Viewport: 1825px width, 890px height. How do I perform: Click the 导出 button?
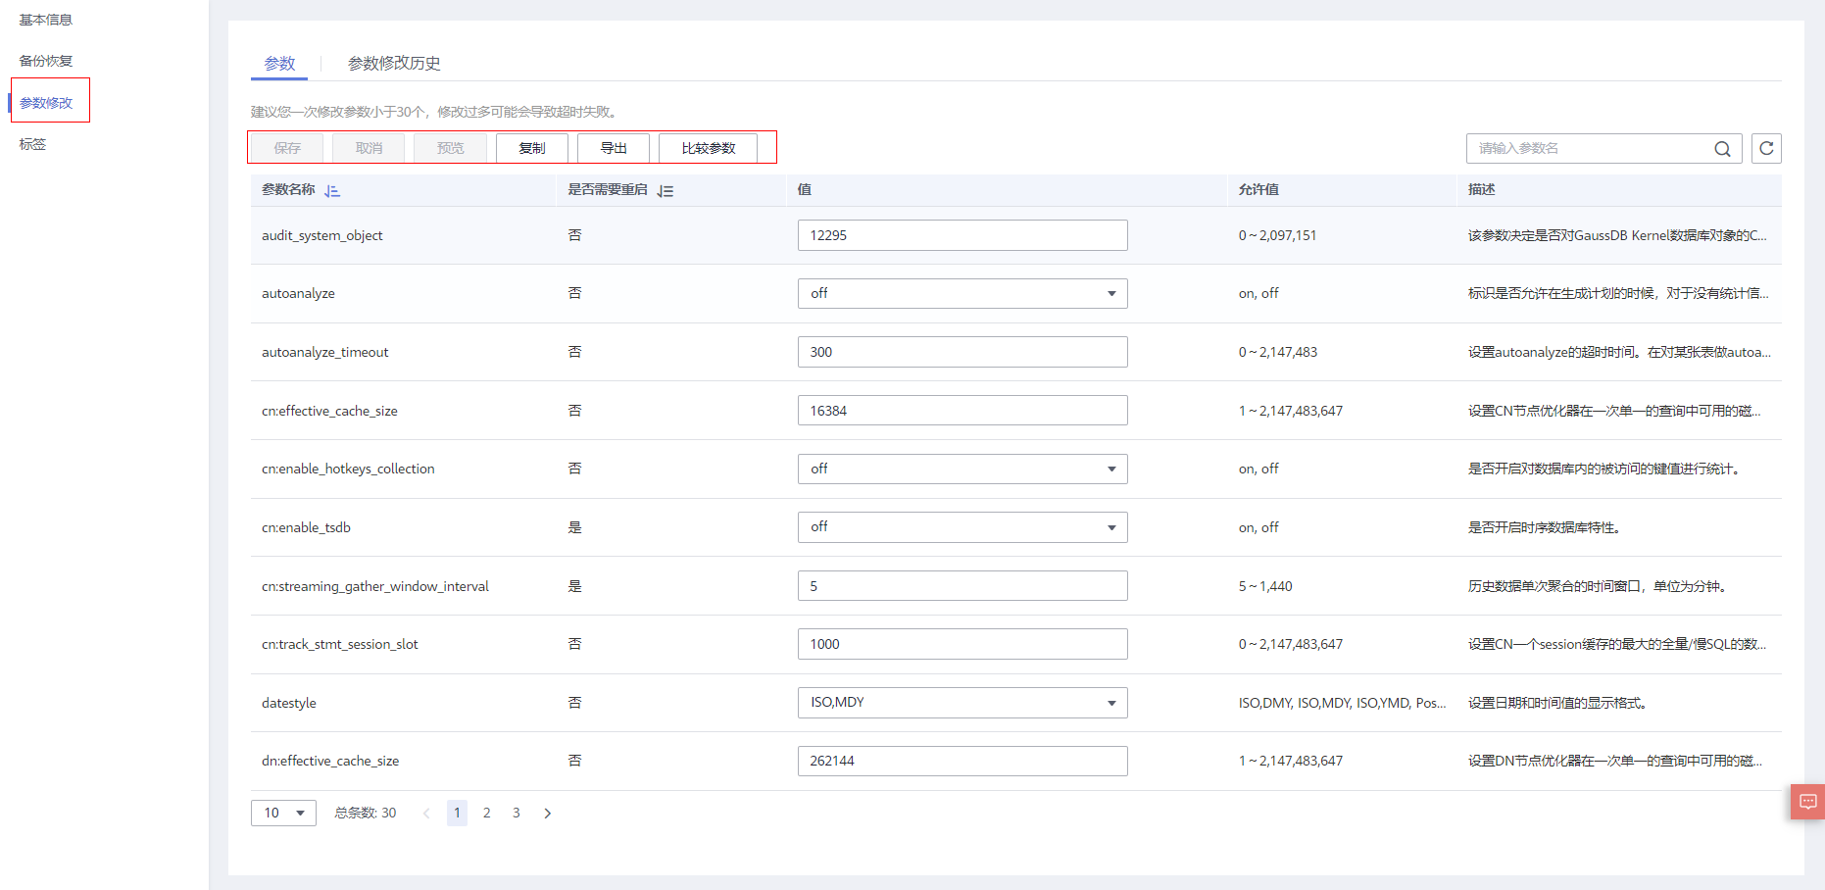(614, 148)
